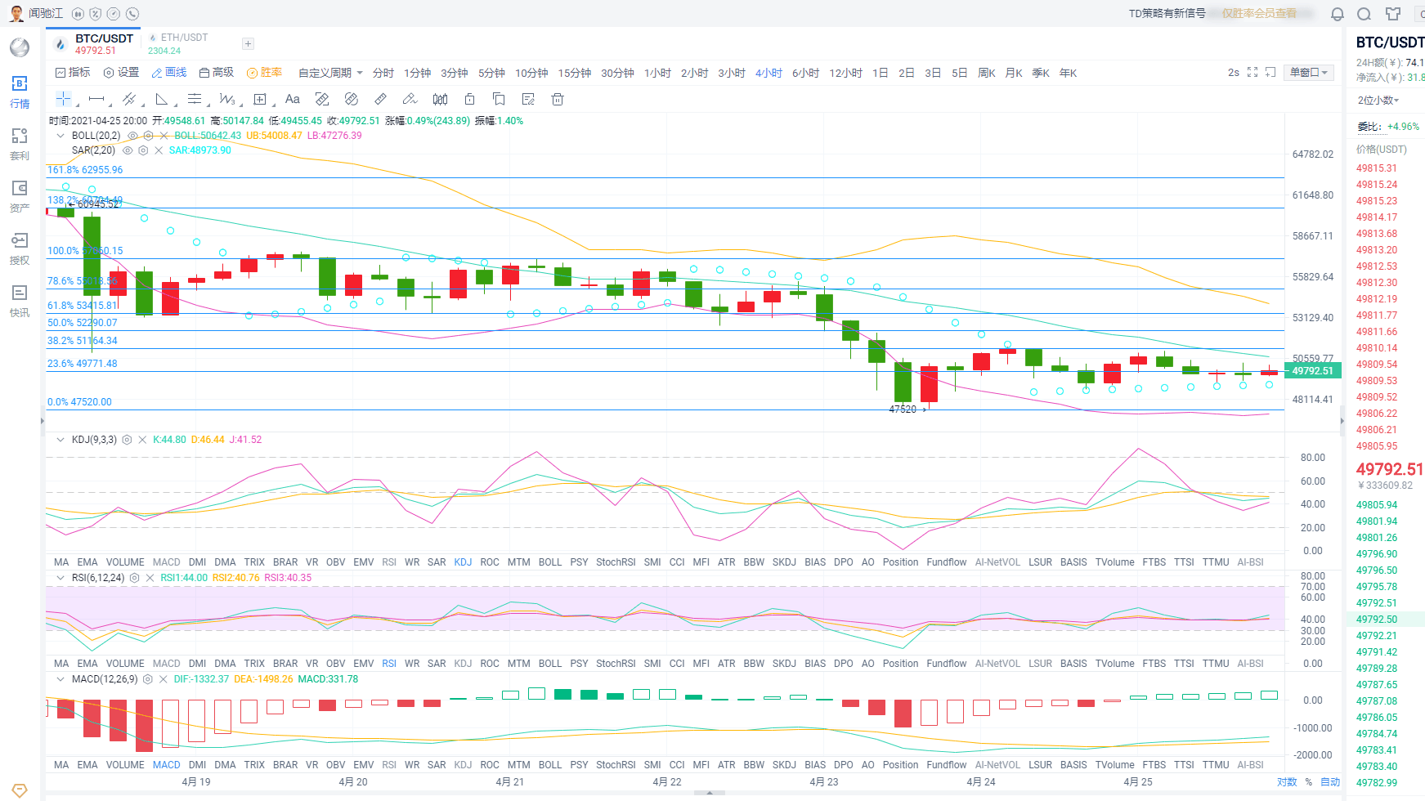Viewport: 1425px width, 801px height.
Task: Select the 1日 daily timeframe
Action: pyautogui.click(x=881, y=73)
